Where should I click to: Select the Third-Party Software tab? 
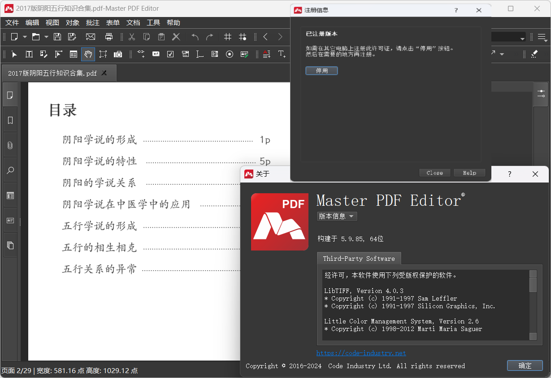point(359,259)
